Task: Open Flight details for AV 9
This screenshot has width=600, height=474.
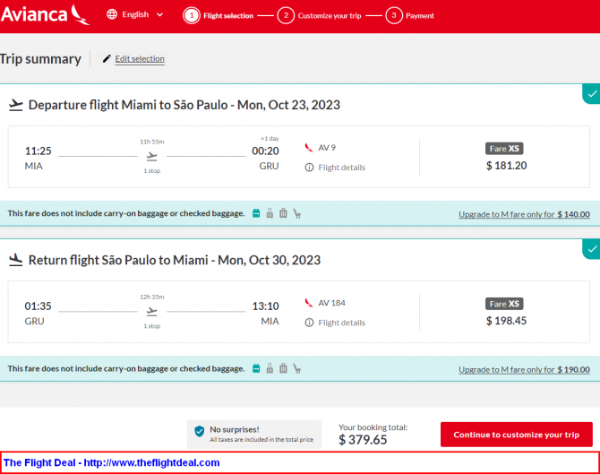Action: [x=341, y=168]
